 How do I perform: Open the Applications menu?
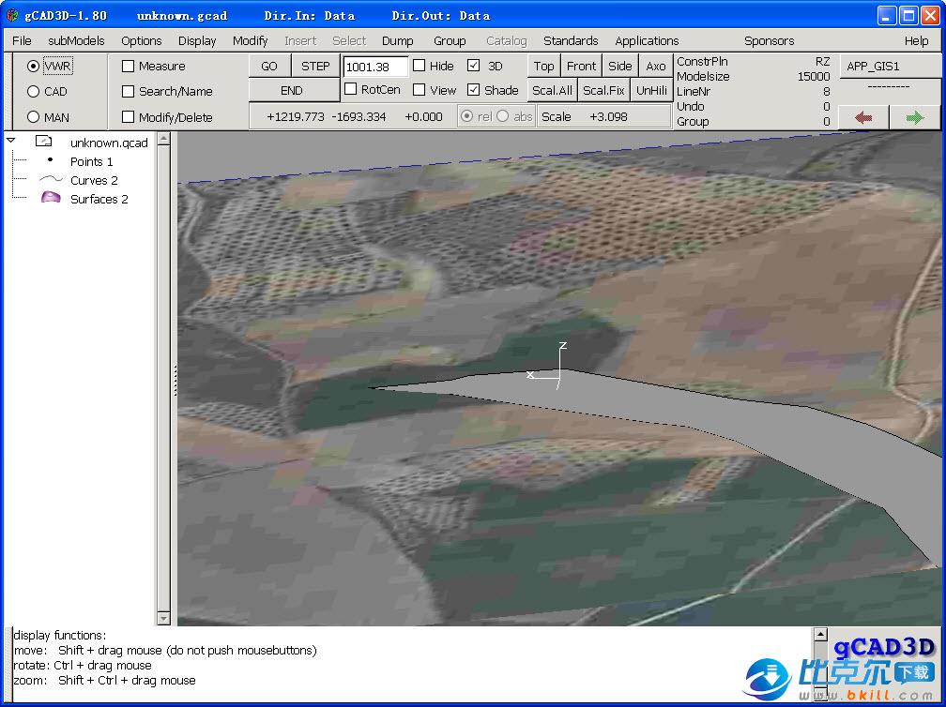(647, 40)
